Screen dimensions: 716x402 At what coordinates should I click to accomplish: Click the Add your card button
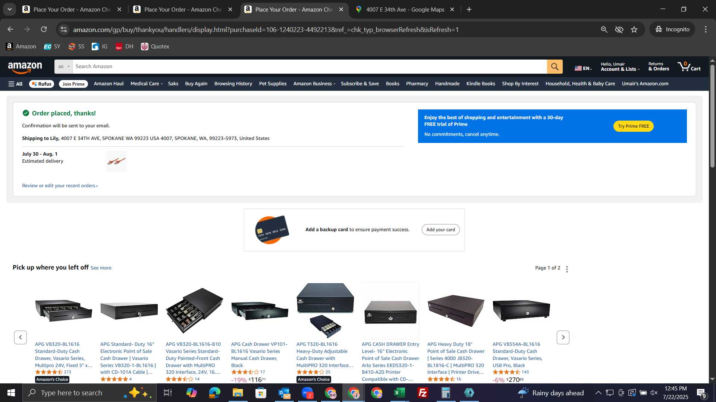(440, 230)
